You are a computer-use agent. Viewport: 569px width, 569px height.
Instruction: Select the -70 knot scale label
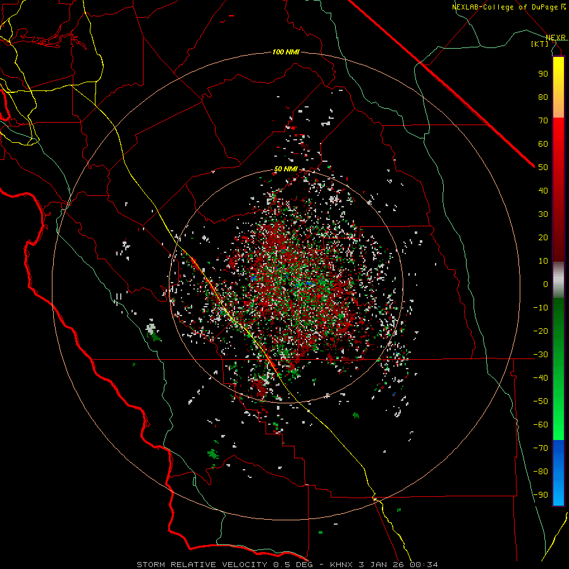click(x=541, y=448)
